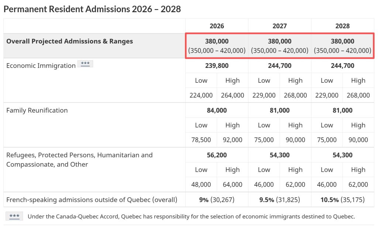Image resolution: width=378 pixels, height=226 pixels.
Task: Click the Overall Projected Admissions & Ranges row label
Action: pos(69,41)
